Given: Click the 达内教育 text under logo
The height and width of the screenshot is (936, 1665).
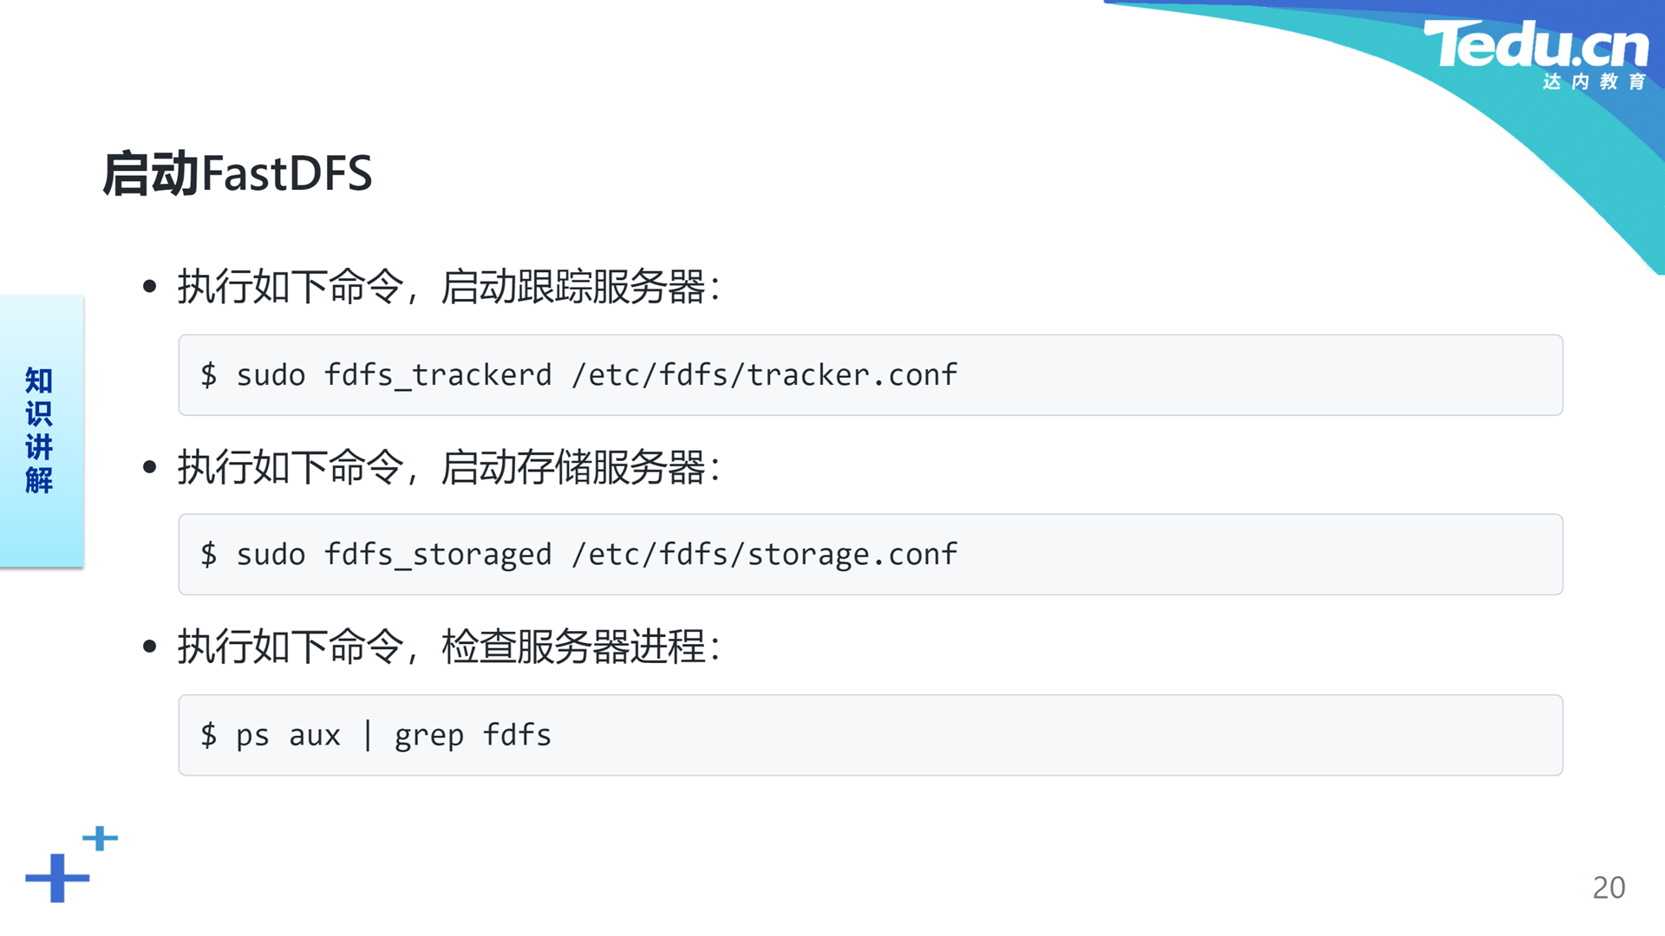Looking at the screenshot, I should [1594, 81].
